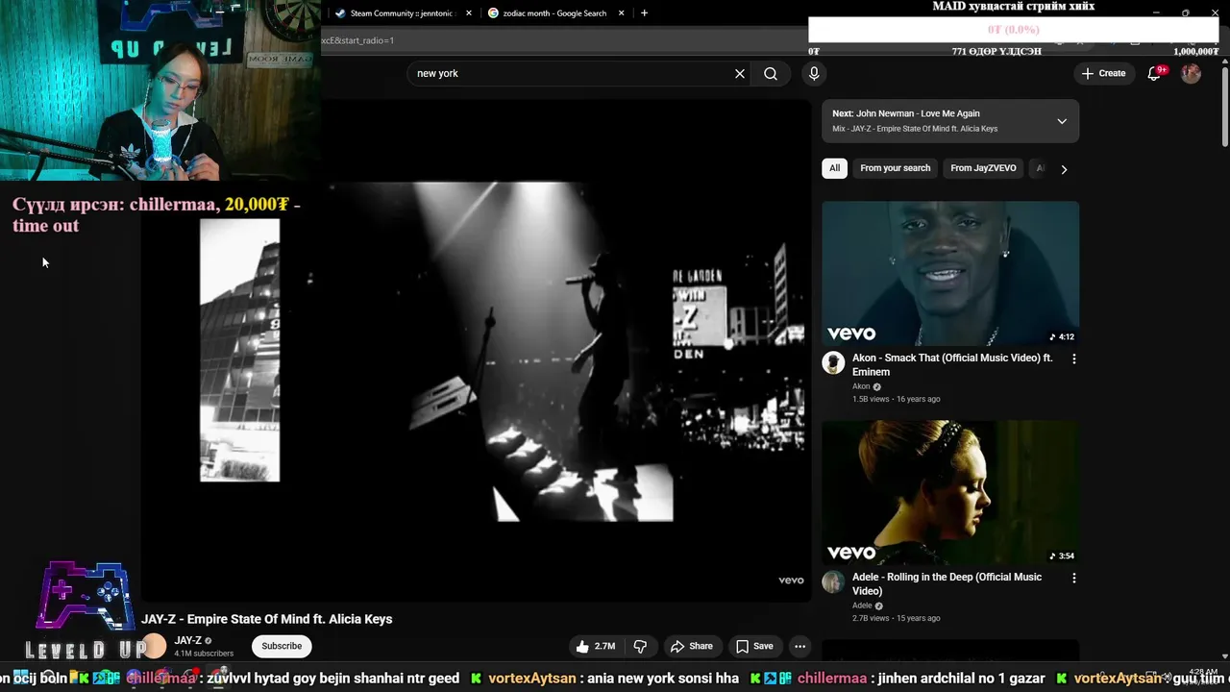Like the video with 2.7M thumbs-up
1230x692 pixels.
tap(595, 646)
